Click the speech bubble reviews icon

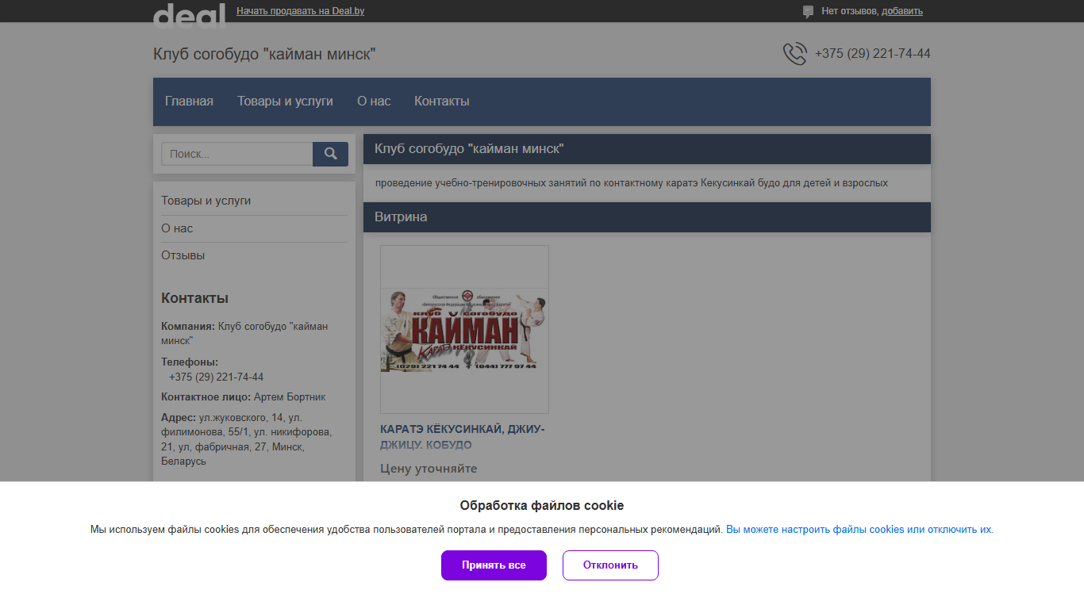[808, 11]
